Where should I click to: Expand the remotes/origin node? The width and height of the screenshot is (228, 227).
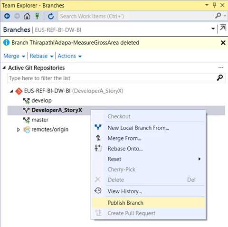19,130
